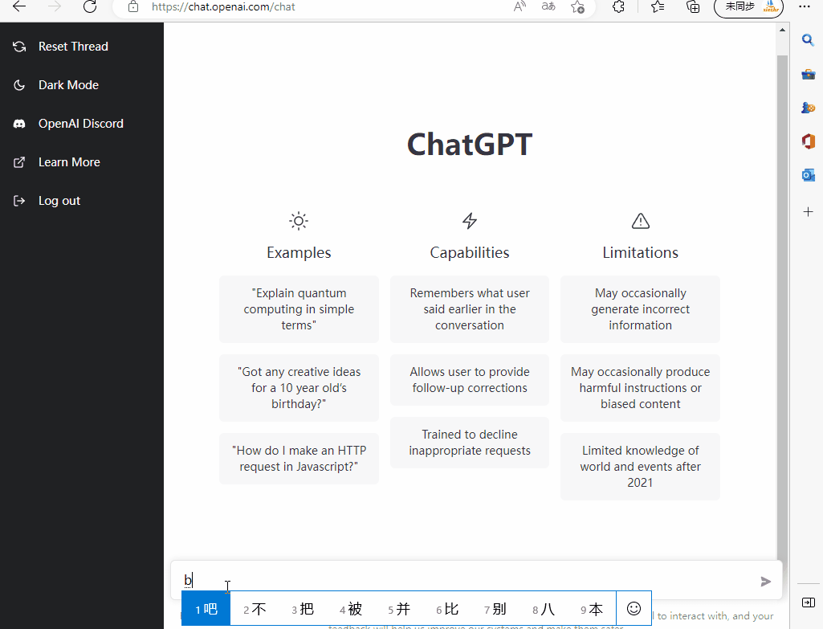This screenshot has height=629, width=823.
Task: Click the Discord logo icon
Action: [x=19, y=124]
